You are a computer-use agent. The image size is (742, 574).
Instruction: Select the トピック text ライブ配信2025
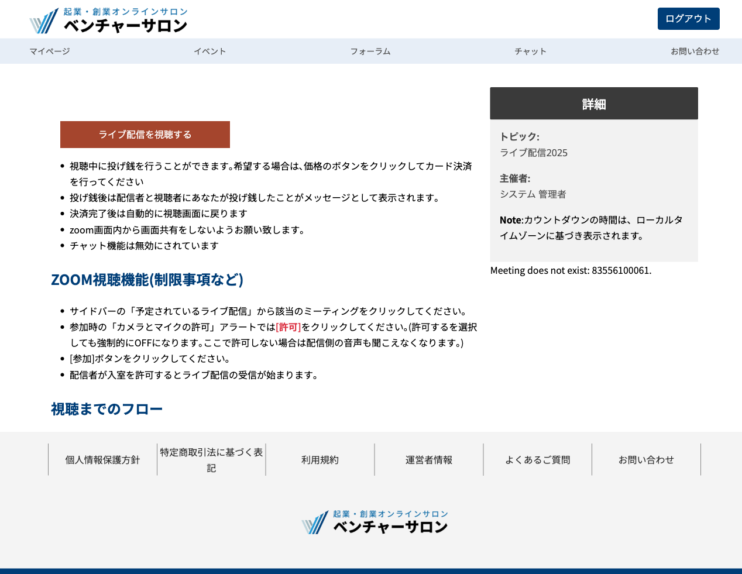[x=533, y=152]
